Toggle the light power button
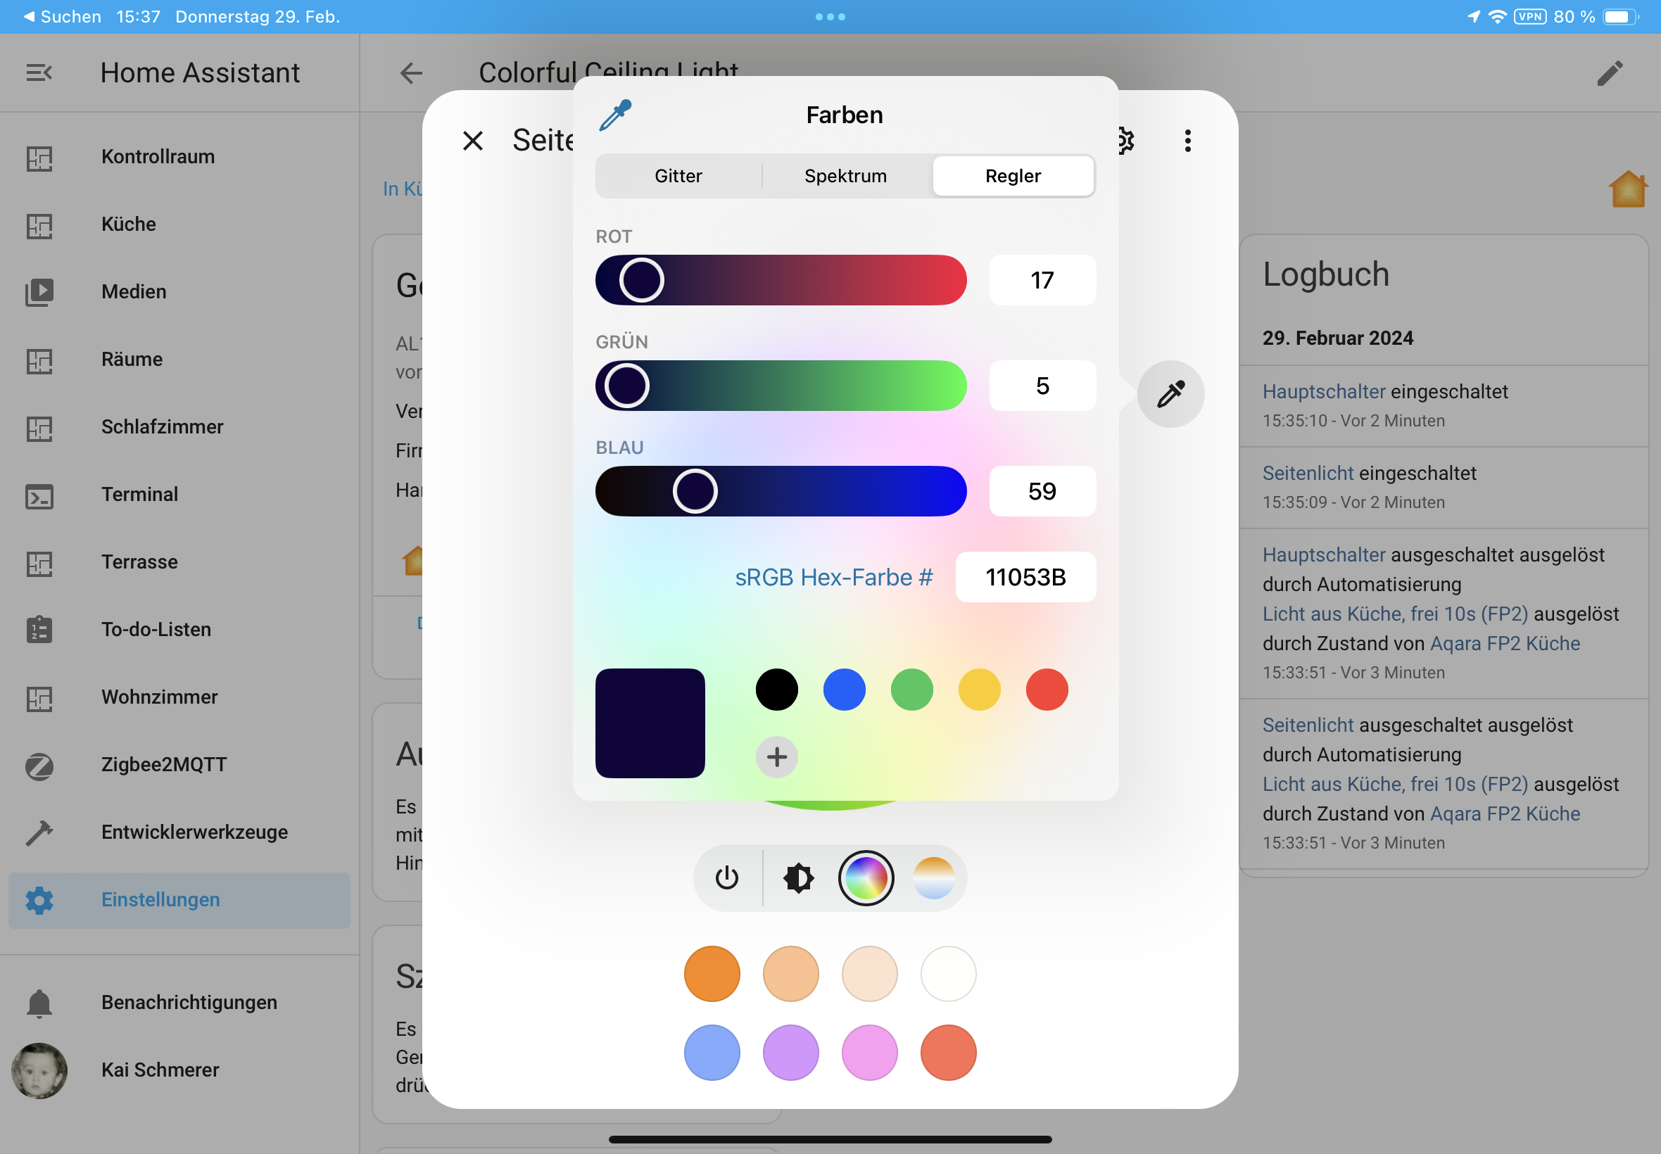This screenshot has height=1154, width=1661. [x=726, y=877]
